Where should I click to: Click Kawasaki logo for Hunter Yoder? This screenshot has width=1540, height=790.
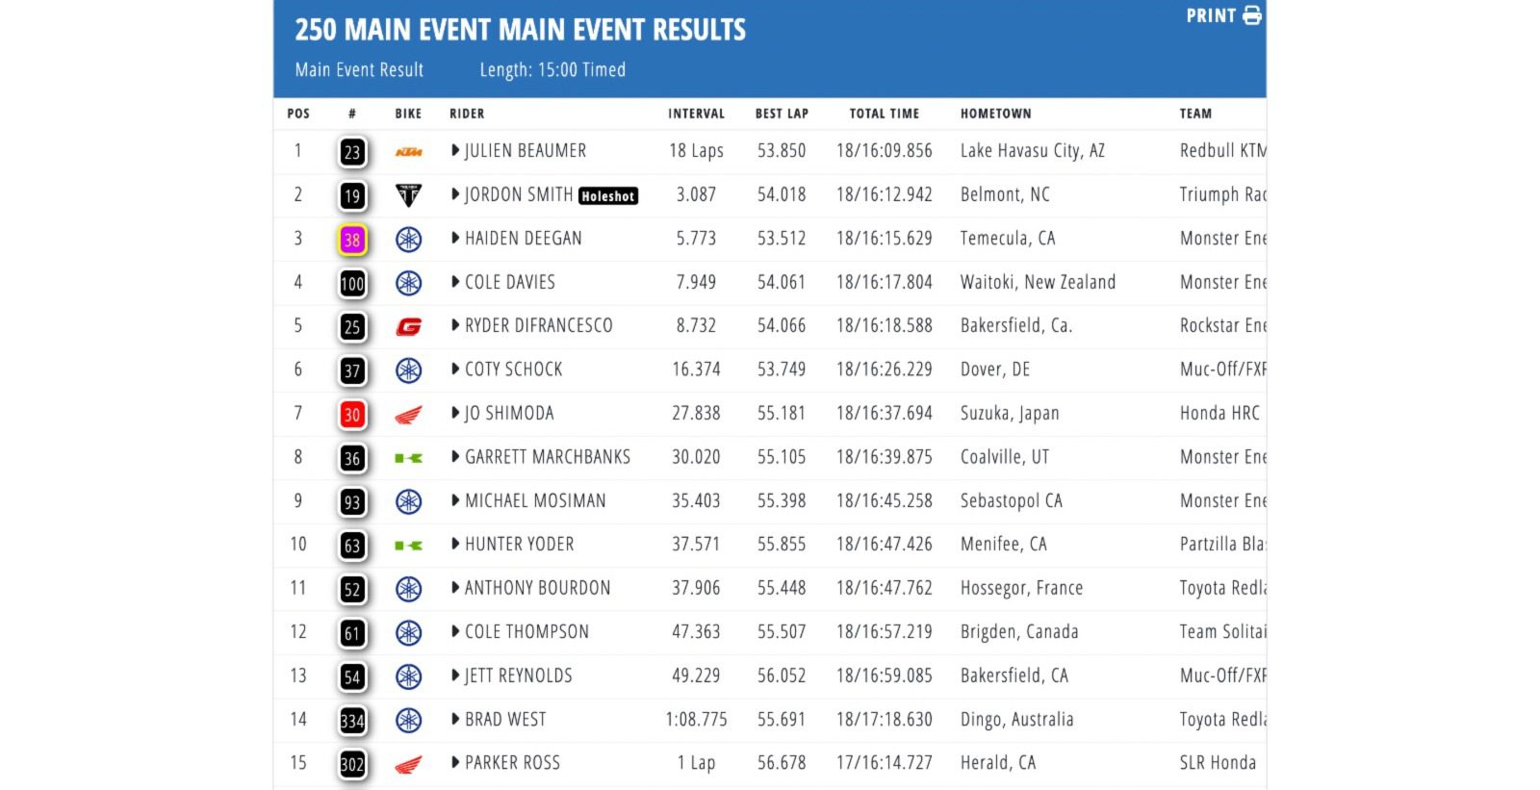[408, 546]
